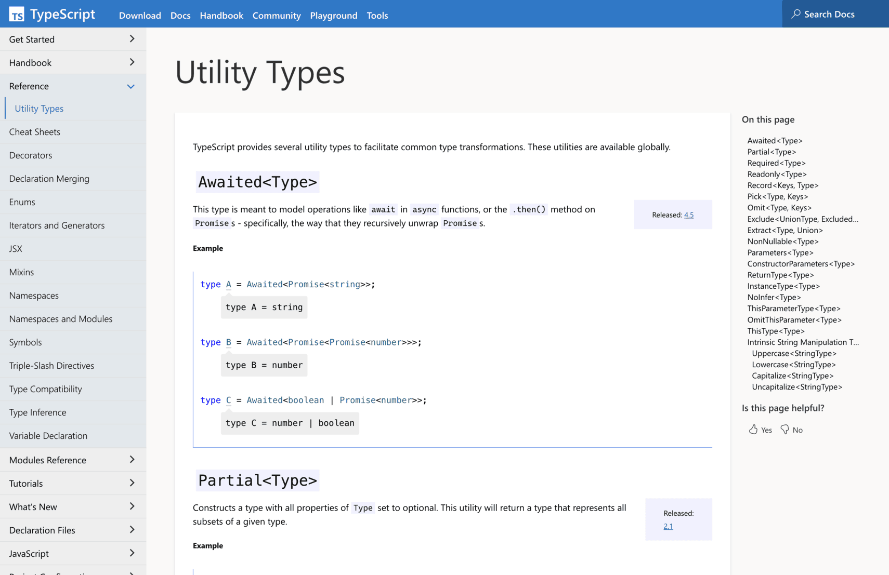Jump to ConstructorParameters<Type> in outline
The width and height of the screenshot is (889, 575).
click(x=801, y=264)
